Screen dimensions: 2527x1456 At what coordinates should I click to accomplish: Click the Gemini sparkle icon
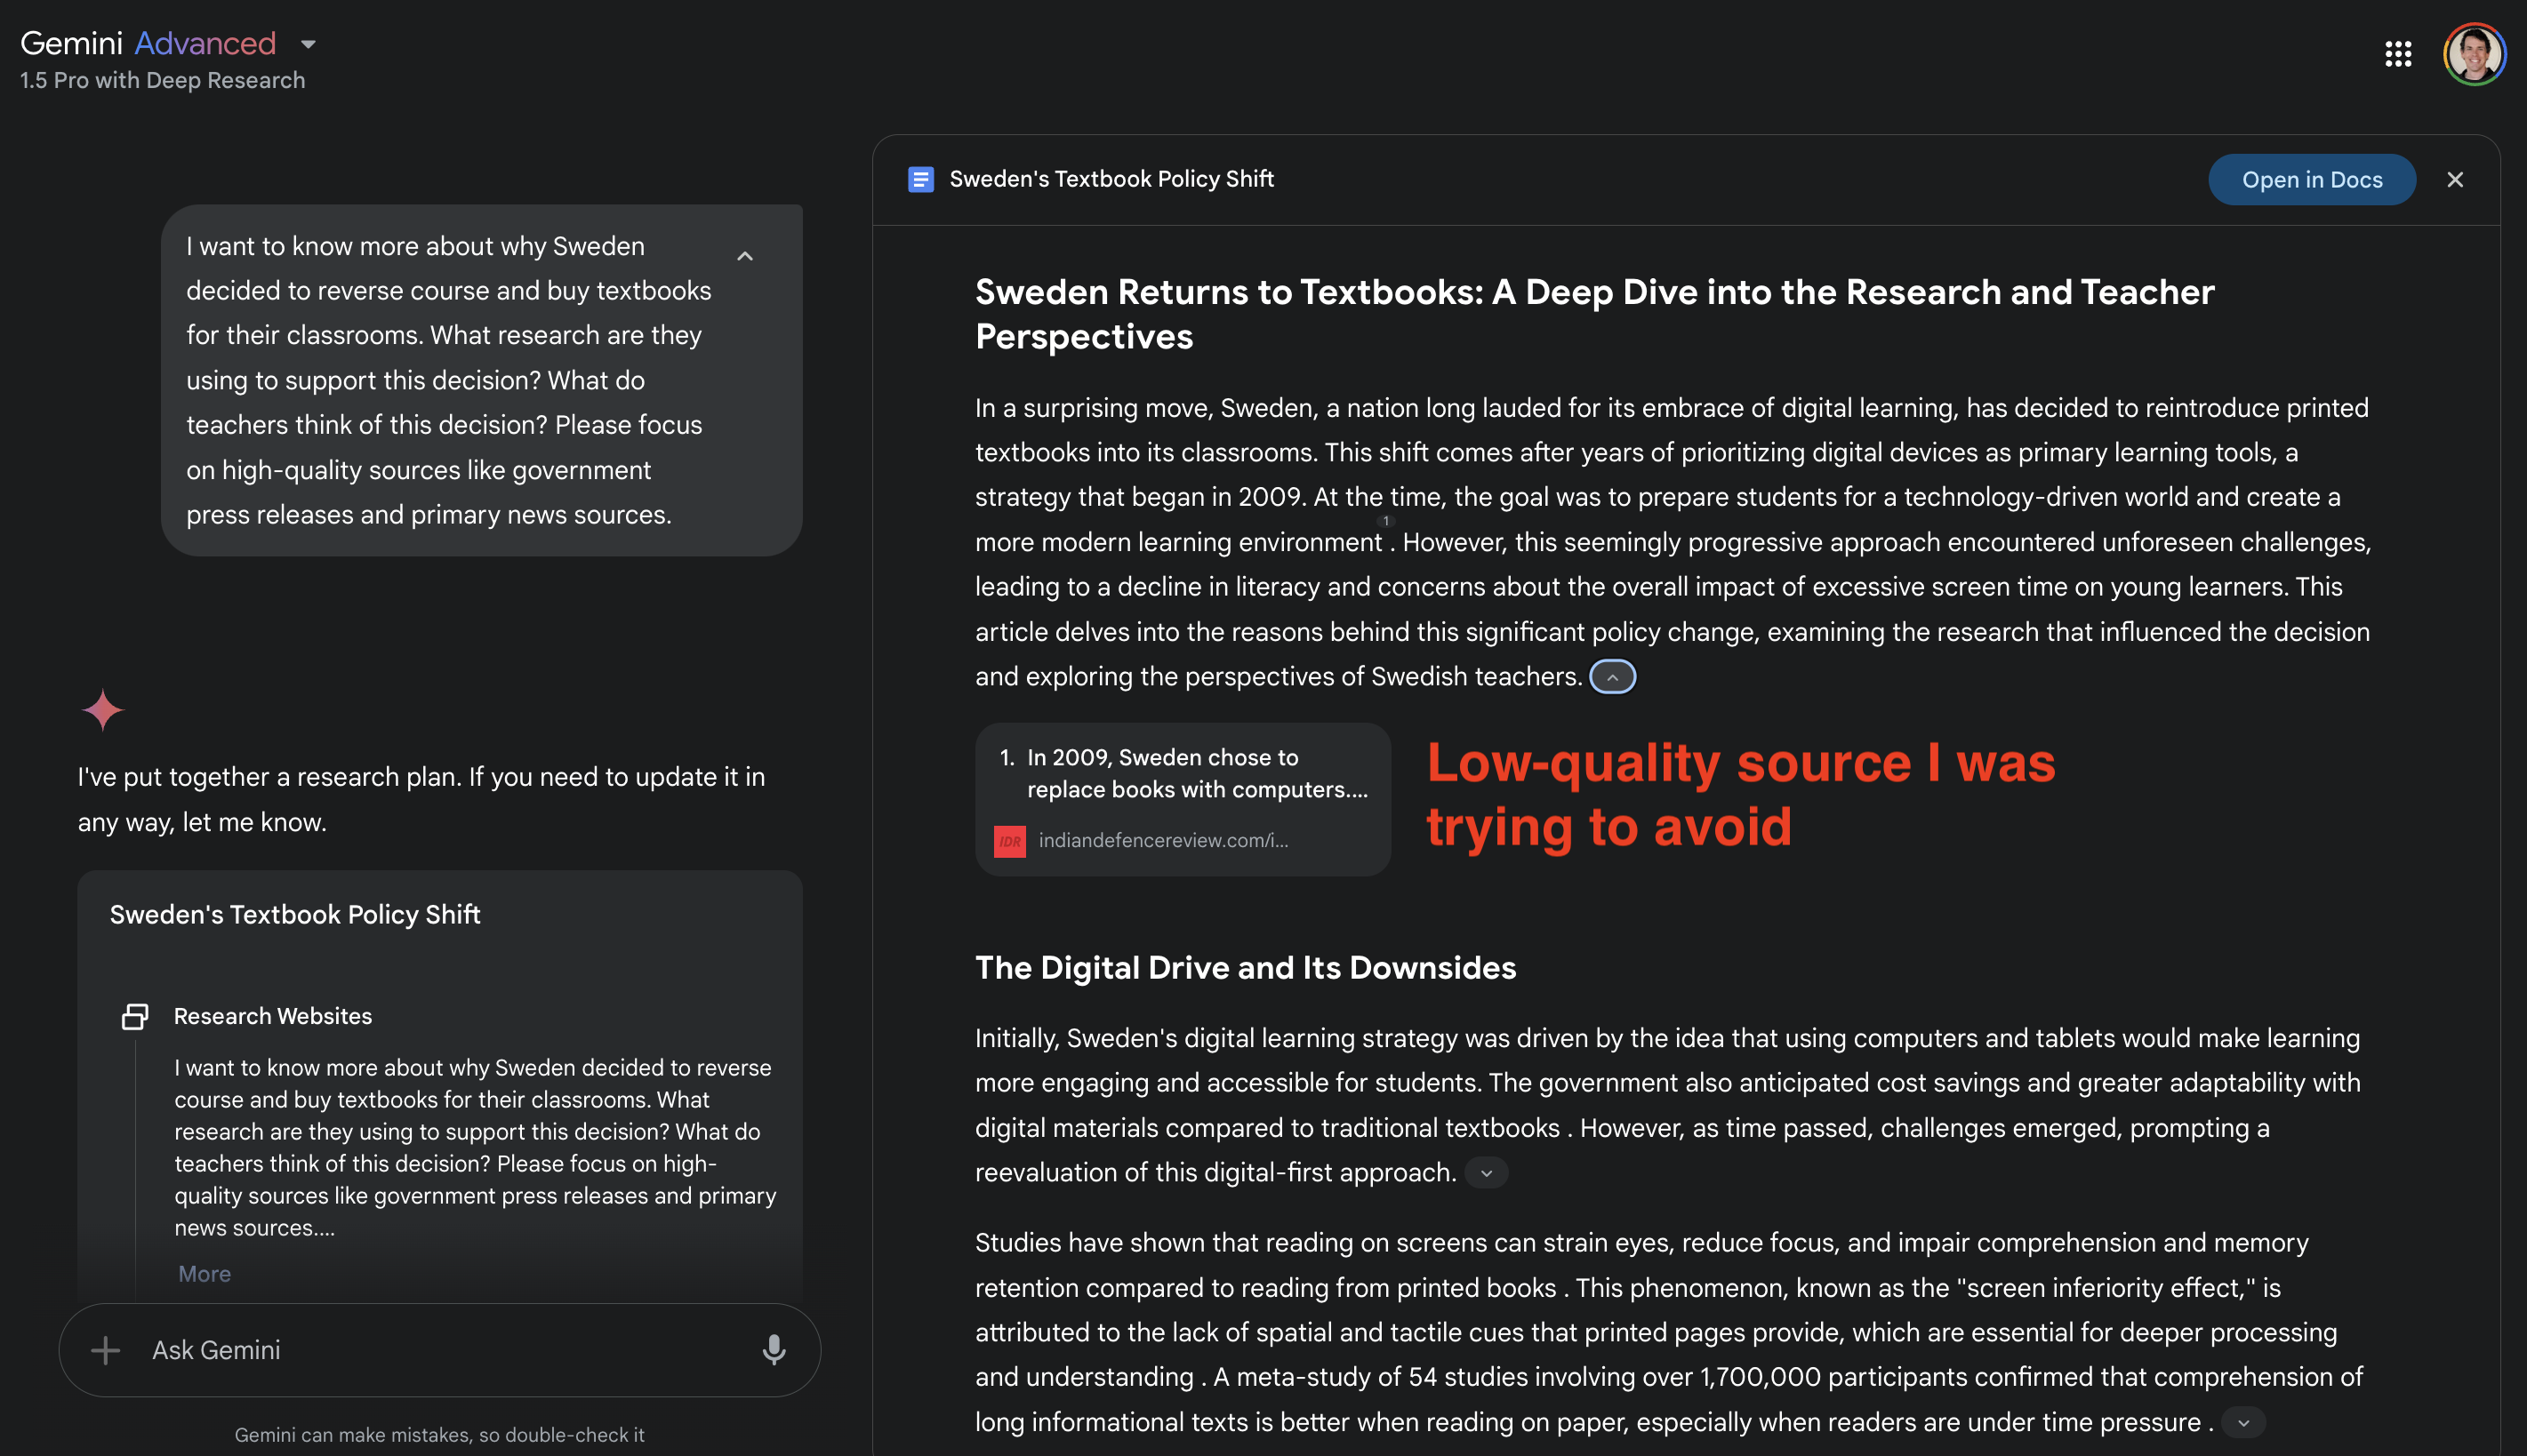103,710
